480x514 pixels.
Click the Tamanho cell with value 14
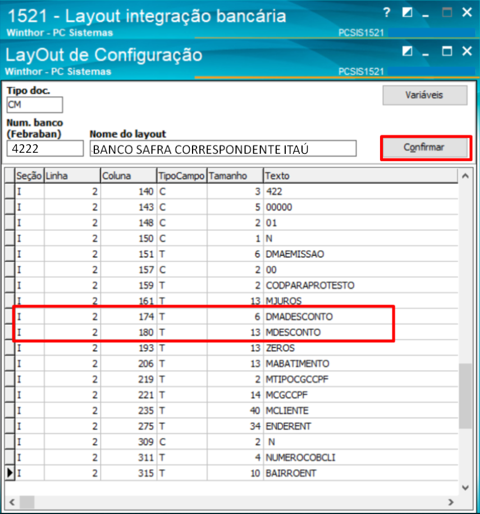[235, 395]
